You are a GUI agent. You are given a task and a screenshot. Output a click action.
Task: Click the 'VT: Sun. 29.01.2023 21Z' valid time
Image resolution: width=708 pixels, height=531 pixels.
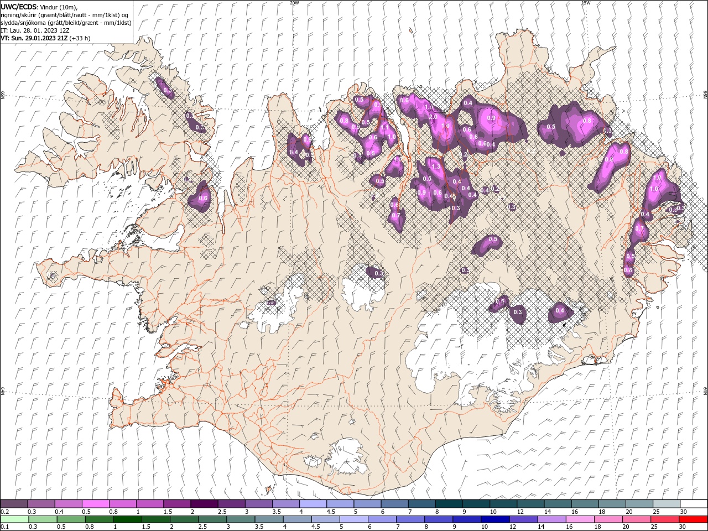click(x=34, y=38)
